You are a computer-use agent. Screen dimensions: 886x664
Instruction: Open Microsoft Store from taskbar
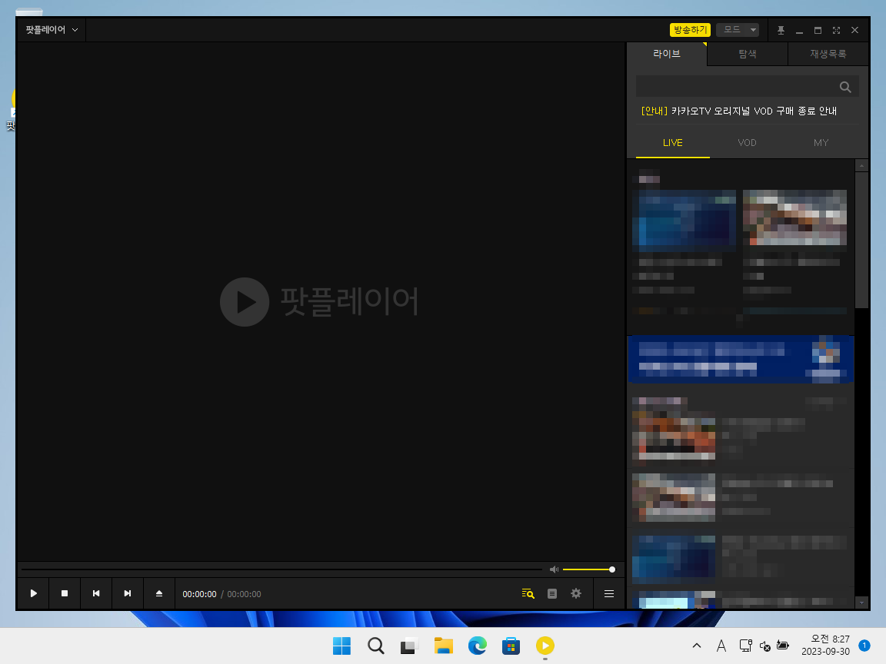tap(511, 646)
